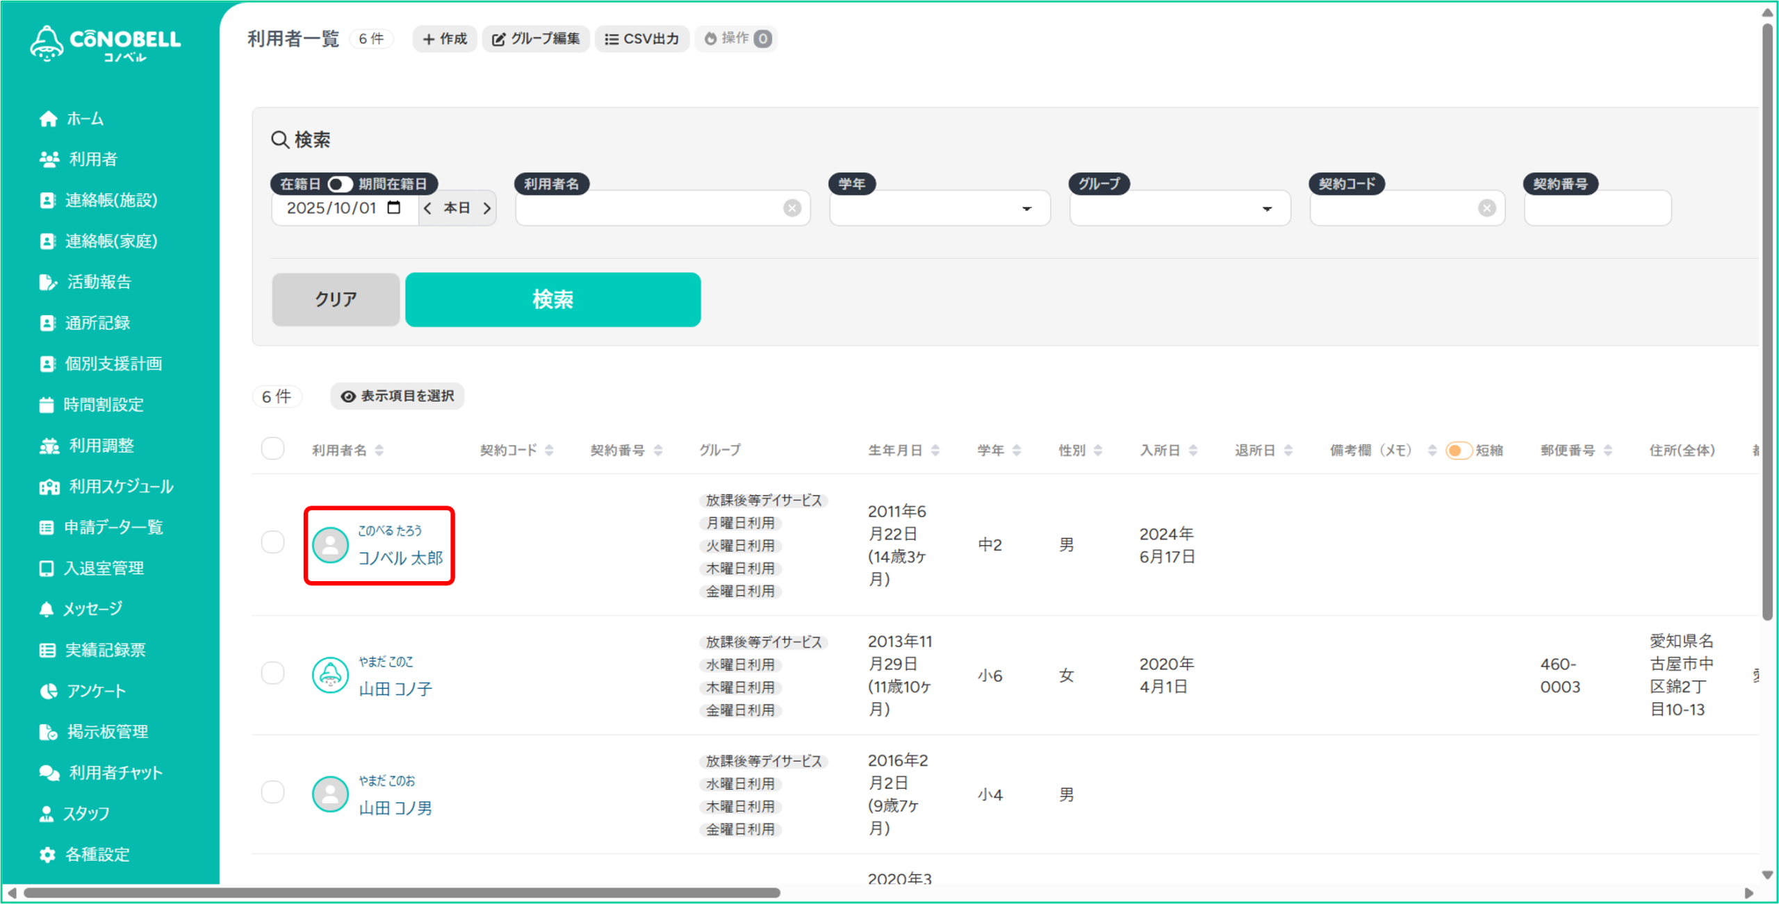
Task: Open 連絡帳(施設) in the sidebar
Action: point(110,201)
